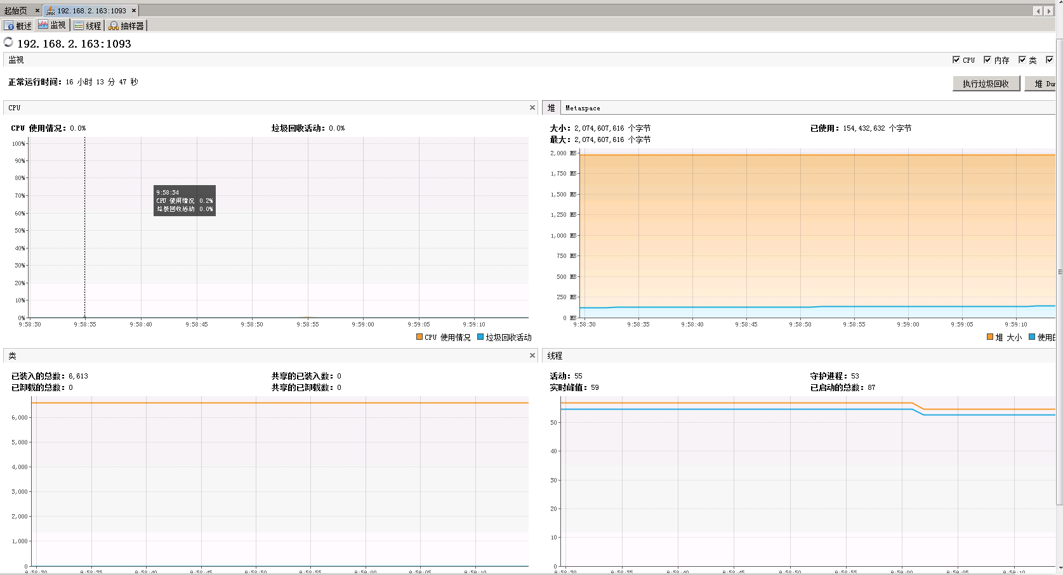Click the 192.168.2.163:1093 page title
The image size is (1063, 575).
coord(74,44)
